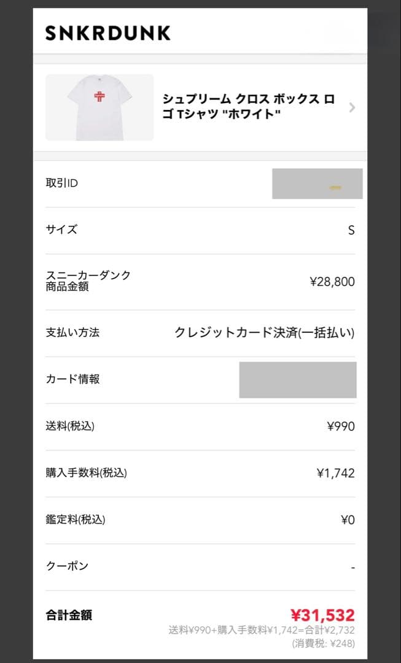Click the ¥1,742 purchase fee value
This screenshot has height=663, width=401.
pos(337,473)
